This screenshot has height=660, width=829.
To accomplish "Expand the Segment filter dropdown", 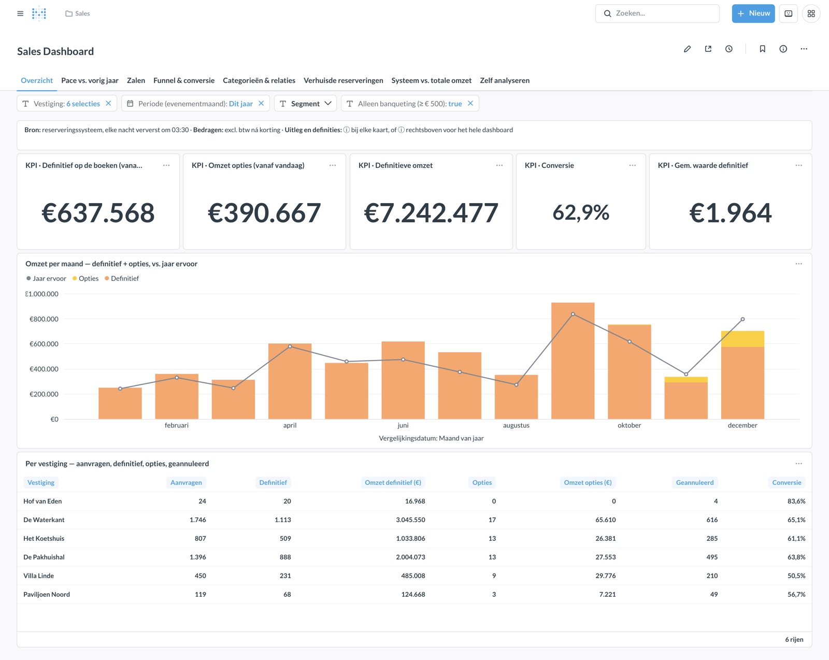I will 305,104.
